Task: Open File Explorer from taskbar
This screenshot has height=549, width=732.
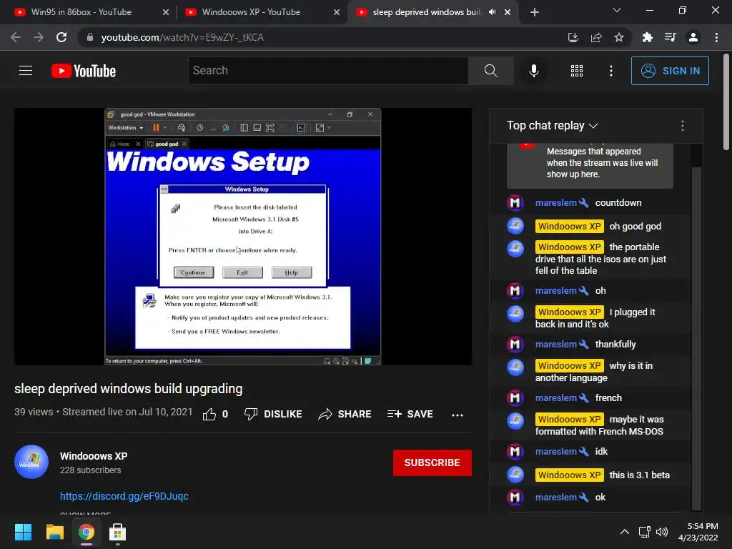Action: tap(54, 532)
